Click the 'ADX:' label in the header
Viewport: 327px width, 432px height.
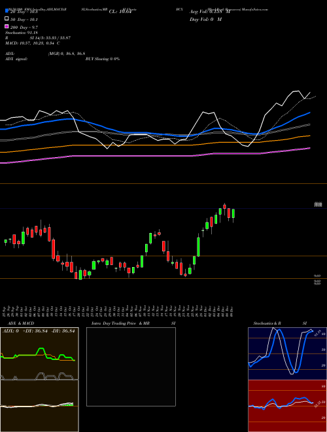10,54
